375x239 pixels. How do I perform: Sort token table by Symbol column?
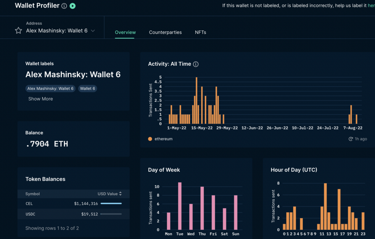(x=33, y=194)
